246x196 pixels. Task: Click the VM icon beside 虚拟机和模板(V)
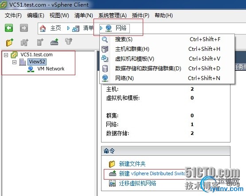coord(105,59)
